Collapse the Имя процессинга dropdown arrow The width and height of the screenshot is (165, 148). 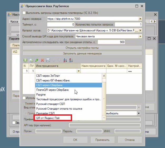click(x=78, y=71)
